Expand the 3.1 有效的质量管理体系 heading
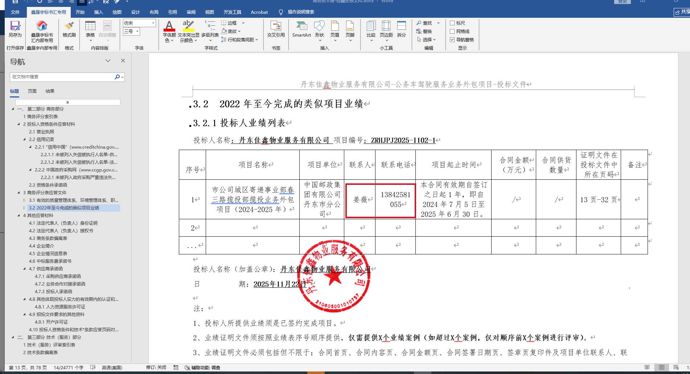 (x=25, y=200)
